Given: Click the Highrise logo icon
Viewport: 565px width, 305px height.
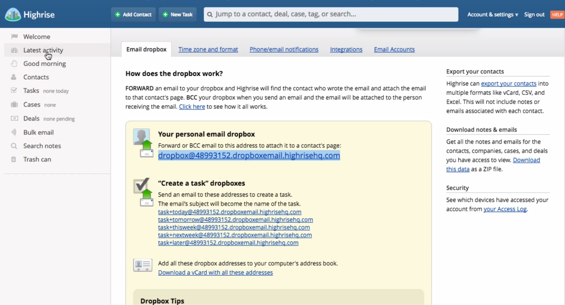Looking at the screenshot, I should pyautogui.click(x=13, y=14).
